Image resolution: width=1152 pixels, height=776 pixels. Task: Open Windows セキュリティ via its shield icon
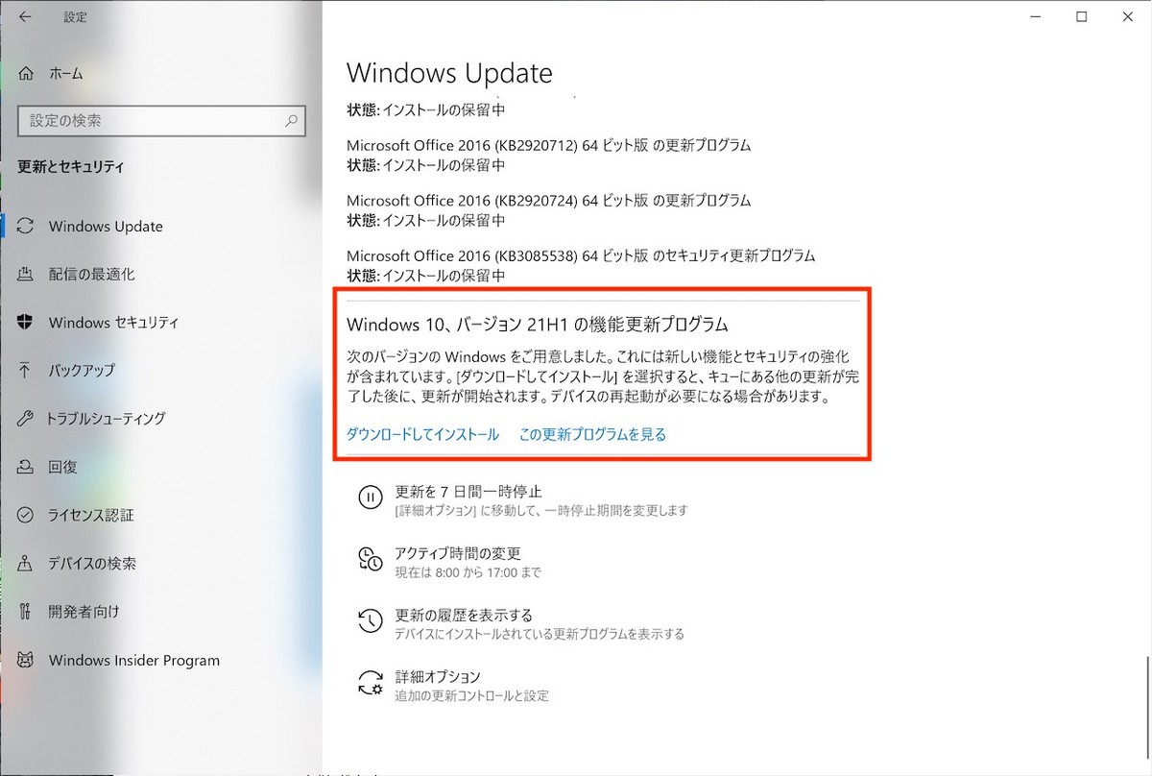26,323
